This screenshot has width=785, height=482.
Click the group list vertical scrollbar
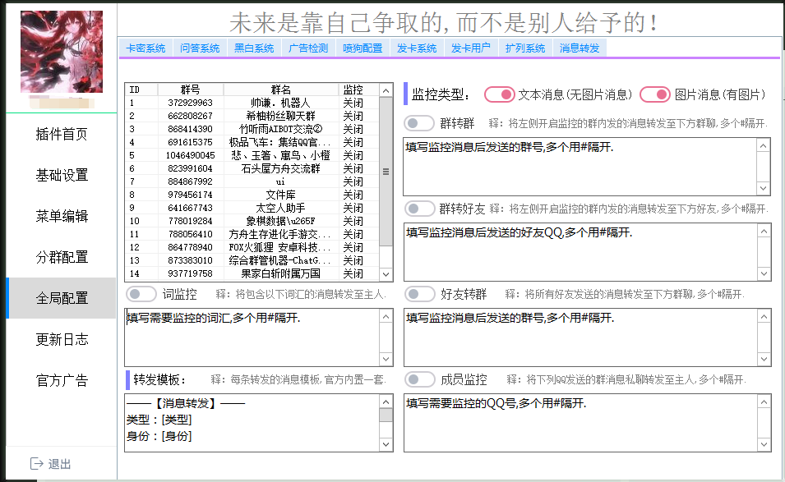386,171
